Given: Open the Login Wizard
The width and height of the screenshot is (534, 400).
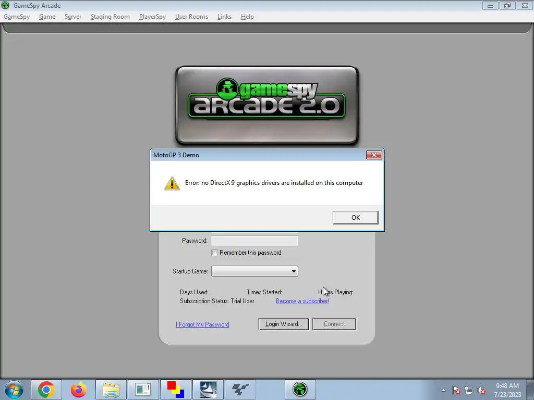Looking at the screenshot, I should 283,324.
